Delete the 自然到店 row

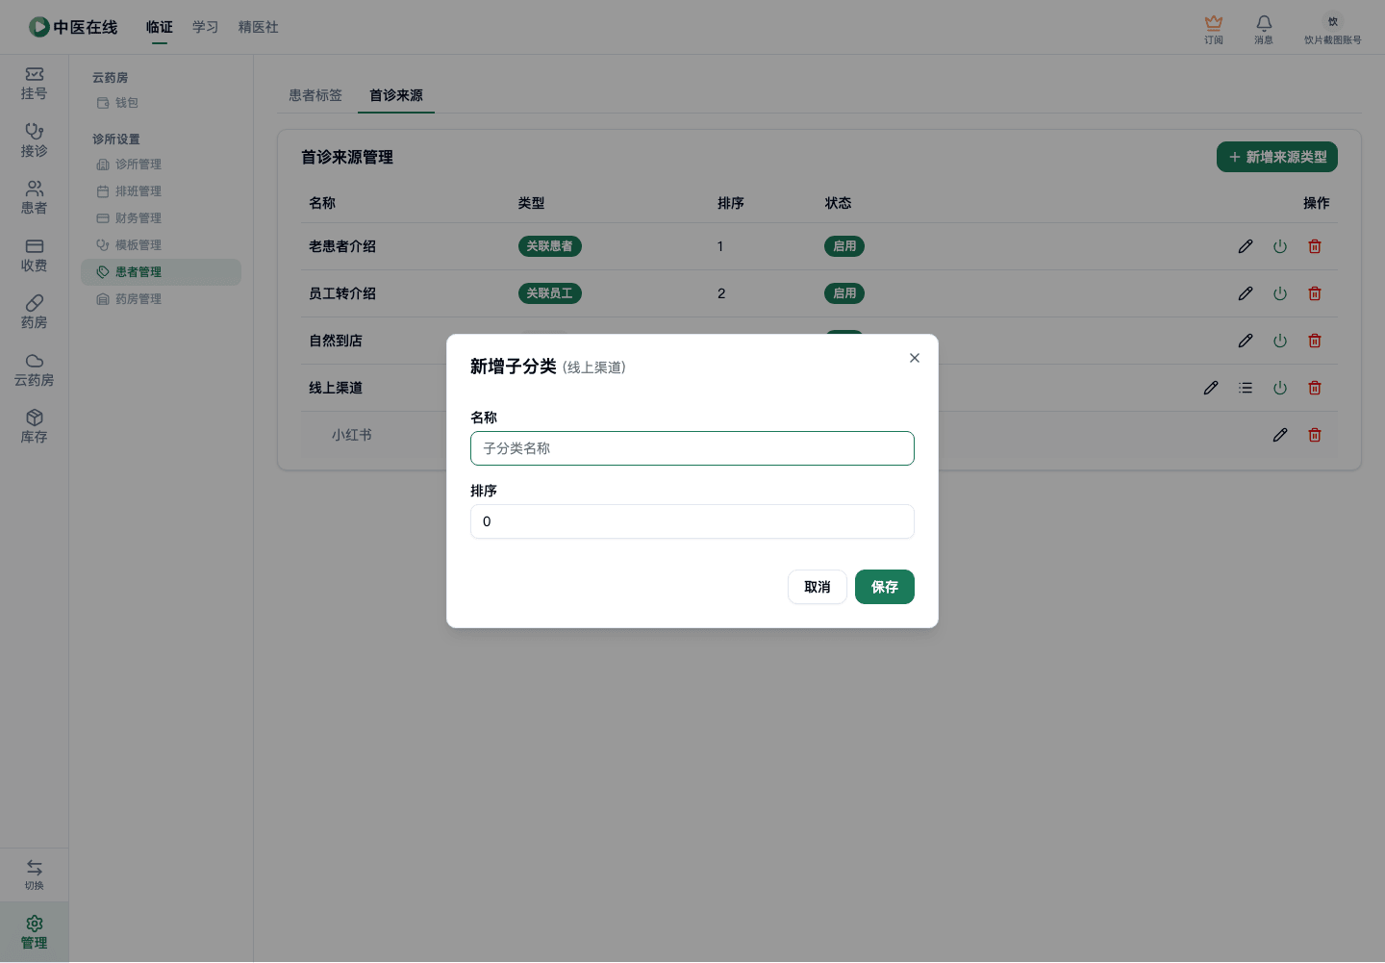pos(1315,341)
